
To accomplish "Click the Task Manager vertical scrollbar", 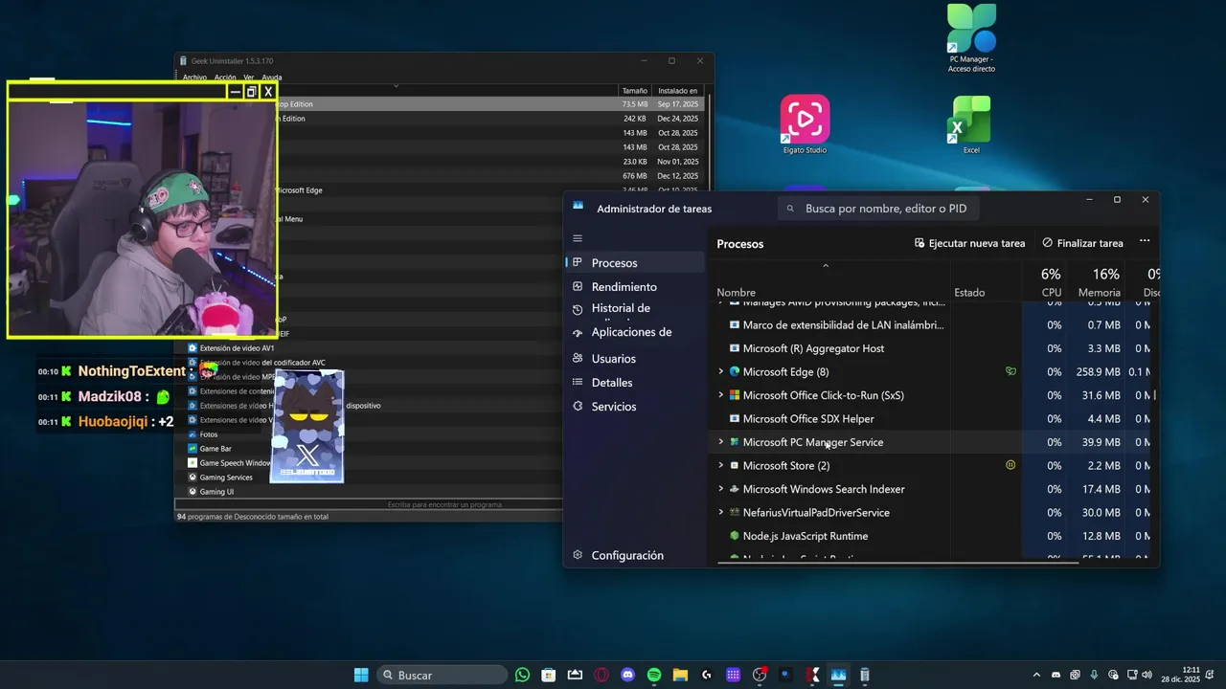I will [1156, 394].
